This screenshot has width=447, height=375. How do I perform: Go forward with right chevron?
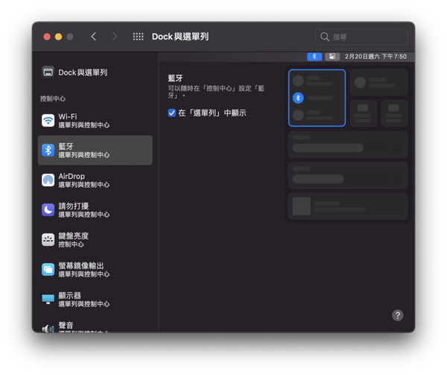point(115,37)
